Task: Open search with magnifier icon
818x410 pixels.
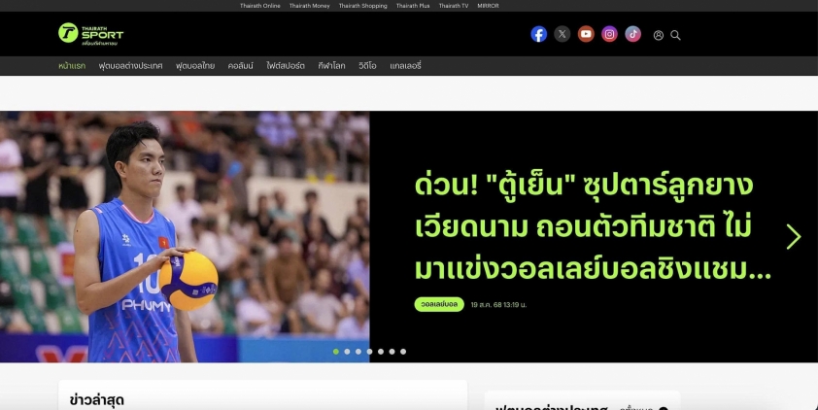Action: 676,35
